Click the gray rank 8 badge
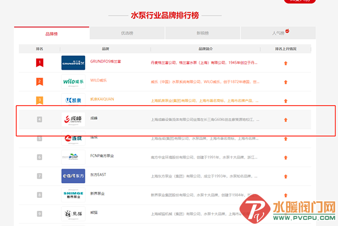Screen dimensions: 338x226 pos(39,195)
